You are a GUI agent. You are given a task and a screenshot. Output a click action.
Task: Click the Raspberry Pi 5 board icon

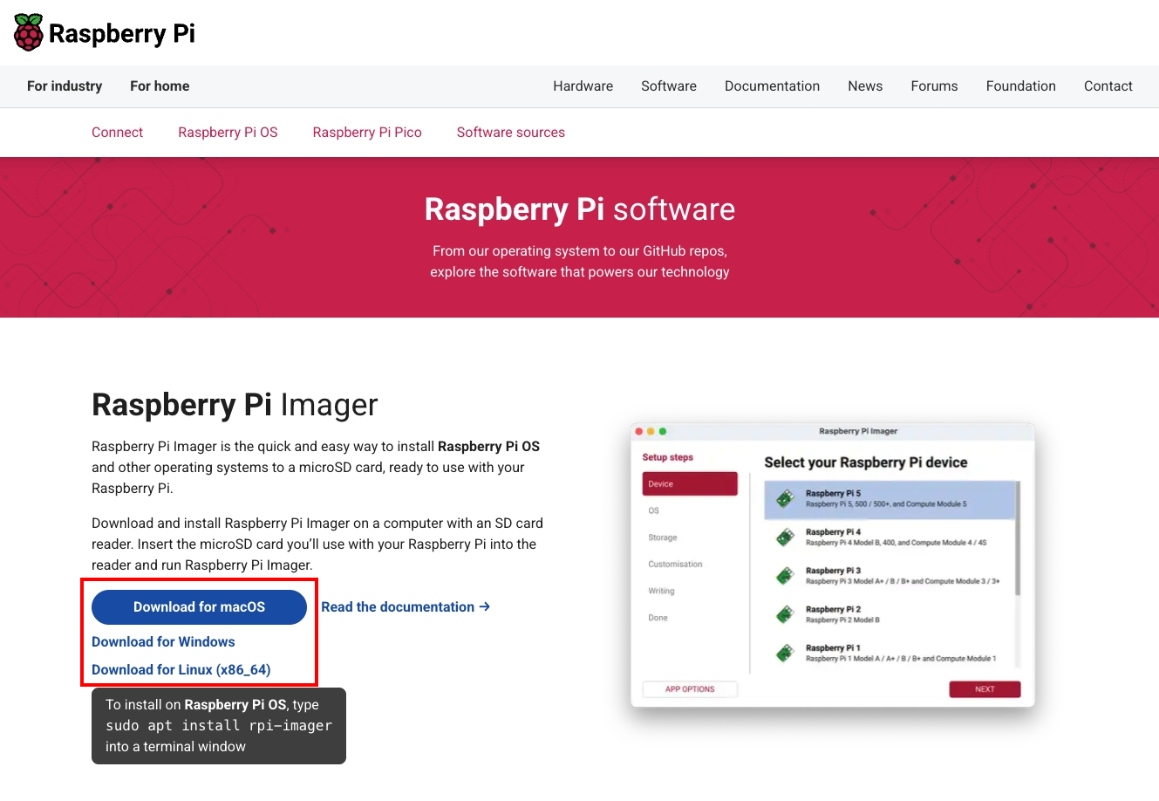tap(785, 499)
